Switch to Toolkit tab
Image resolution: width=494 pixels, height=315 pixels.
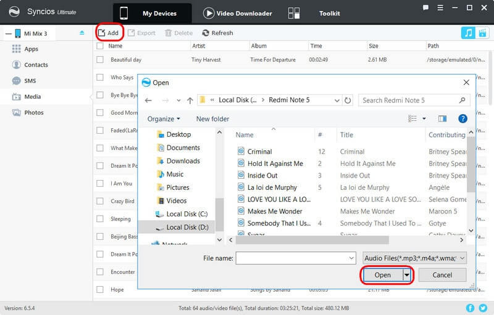pos(329,13)
